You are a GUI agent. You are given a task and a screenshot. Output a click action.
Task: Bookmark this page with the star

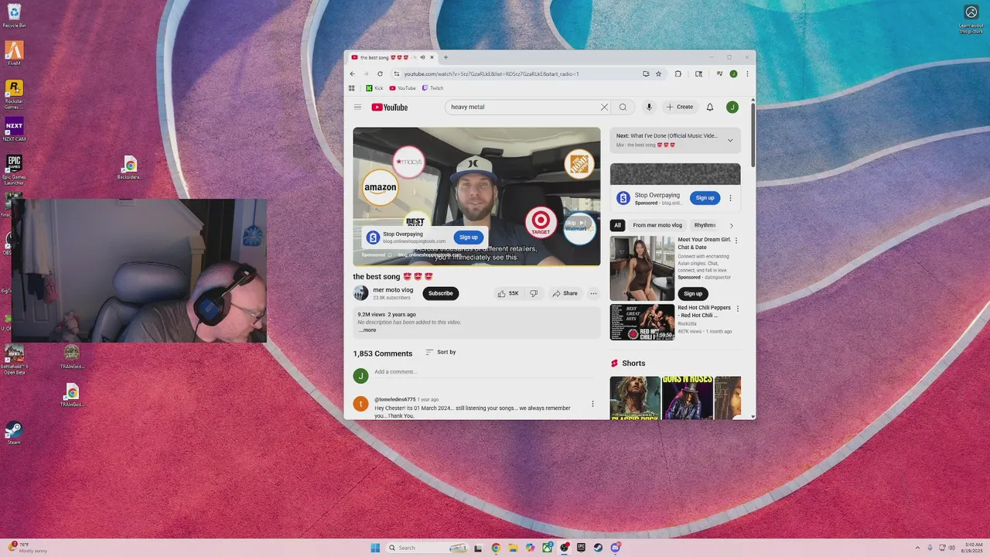point(659,74)
